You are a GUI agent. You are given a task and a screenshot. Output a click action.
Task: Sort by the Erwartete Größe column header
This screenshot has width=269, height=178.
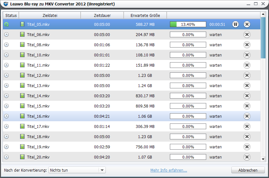(x=145, y=15)
